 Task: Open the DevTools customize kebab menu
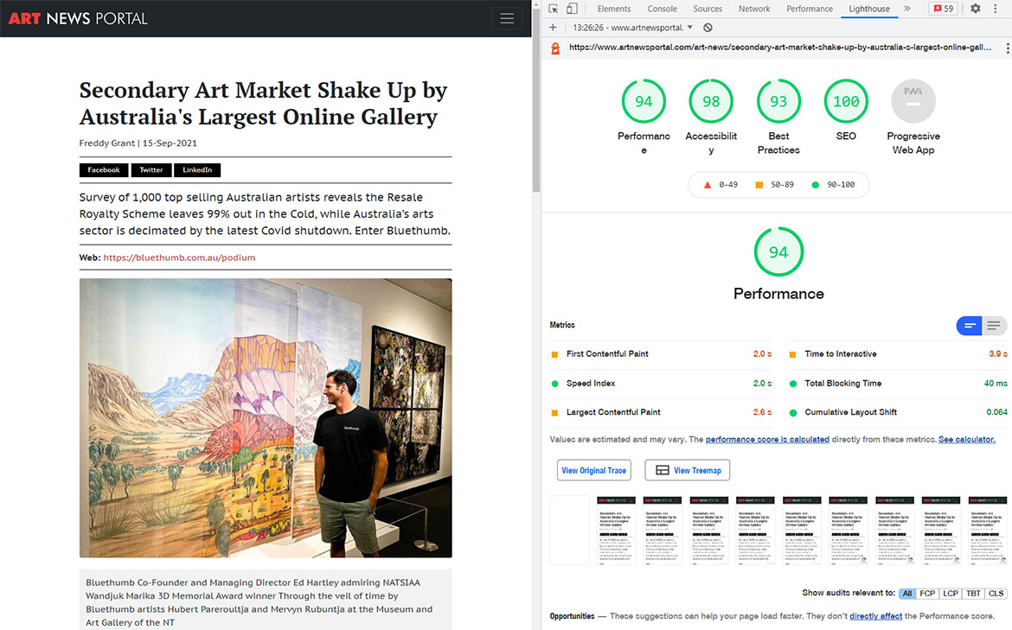(x=997, y=9)
